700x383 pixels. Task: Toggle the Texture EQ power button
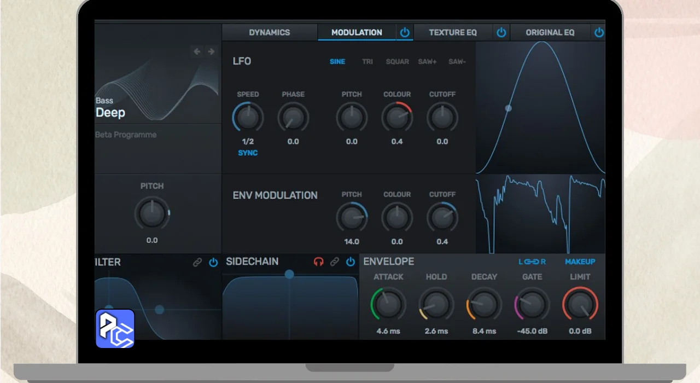[501, 32]
